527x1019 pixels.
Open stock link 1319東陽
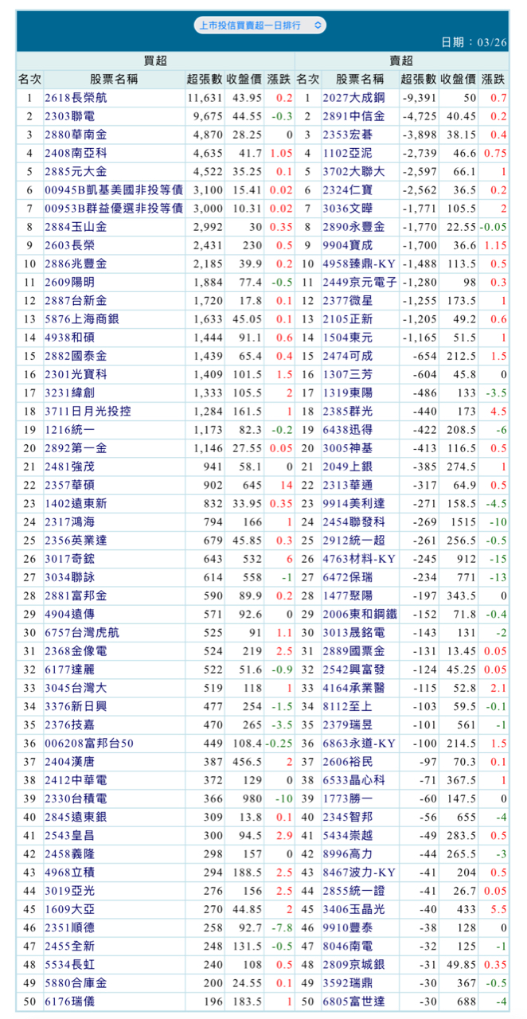pyautogui.click(x=346, y=392)
